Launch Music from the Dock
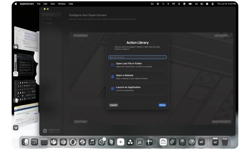The image size is (250, 150). pyautogui.click(x=92, y=142)
